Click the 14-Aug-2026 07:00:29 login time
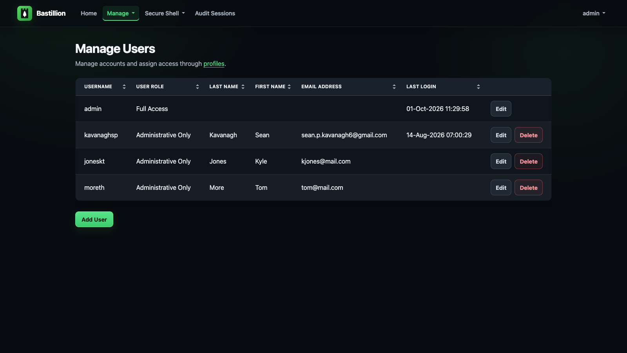 [439, 135]
